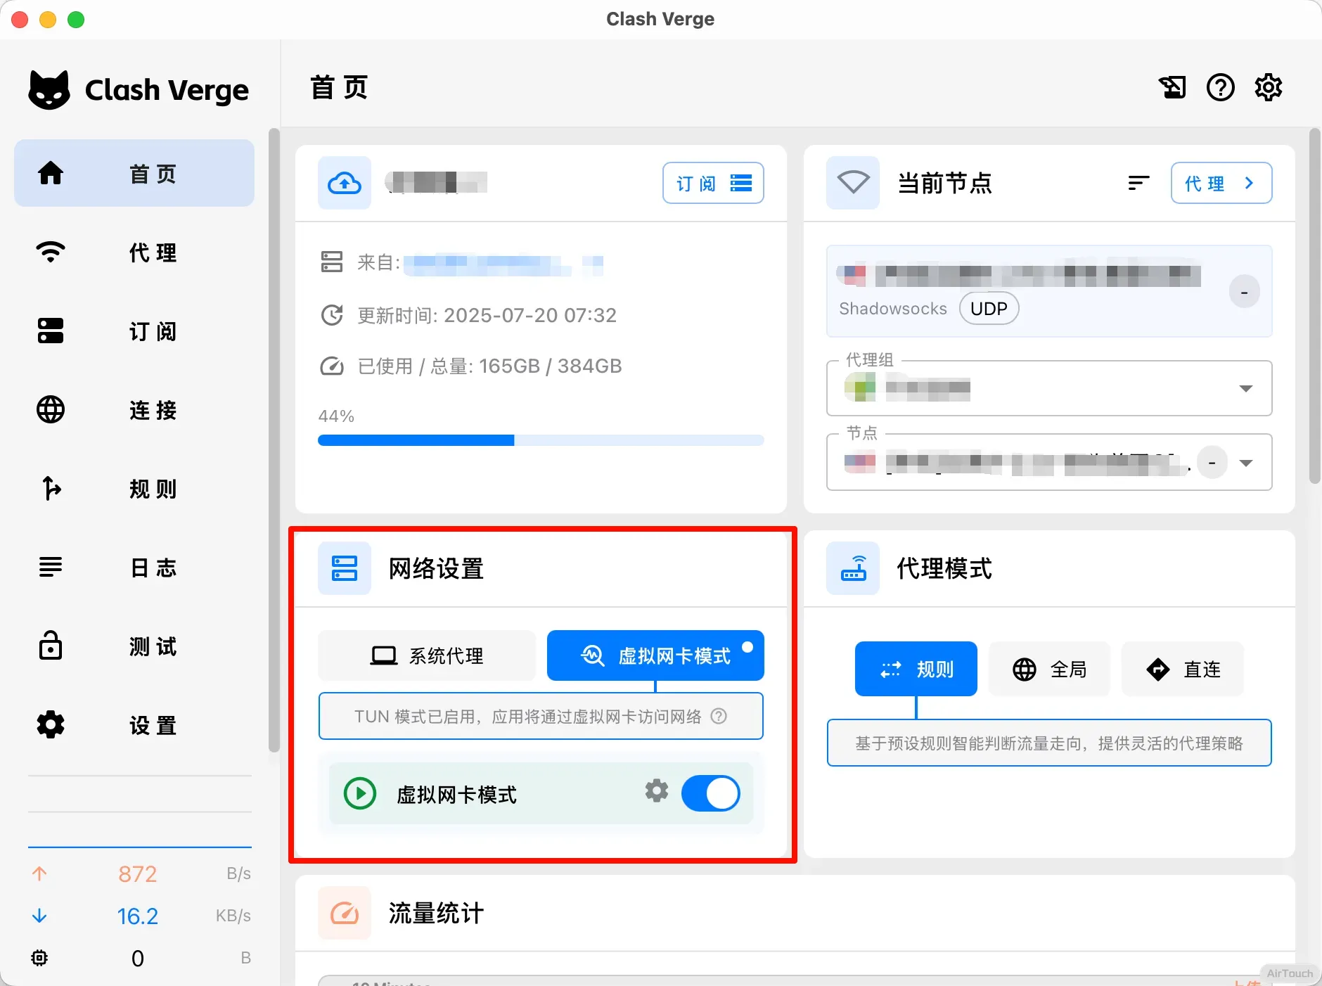Click the Wi-Fi icon on current node card
1322x986 pixels.
pyautogui.click(x=852, y=184)
